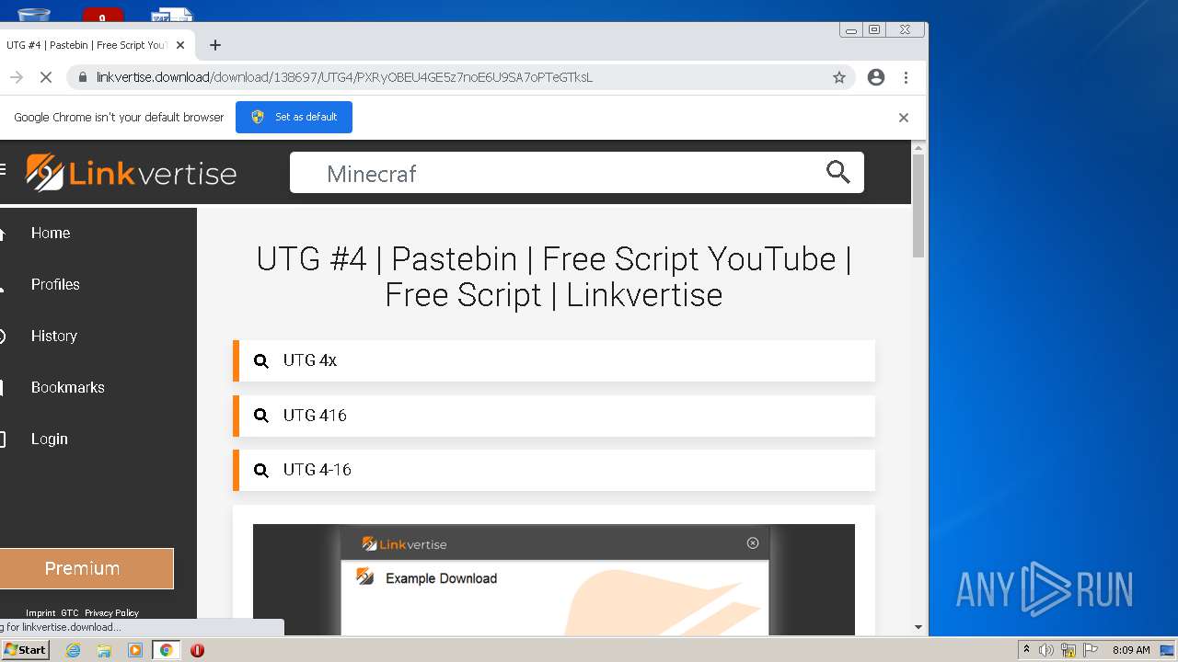Click the search magnifier in Linkvertise header
1178x662 pixels.
click(x=837, y=172)
